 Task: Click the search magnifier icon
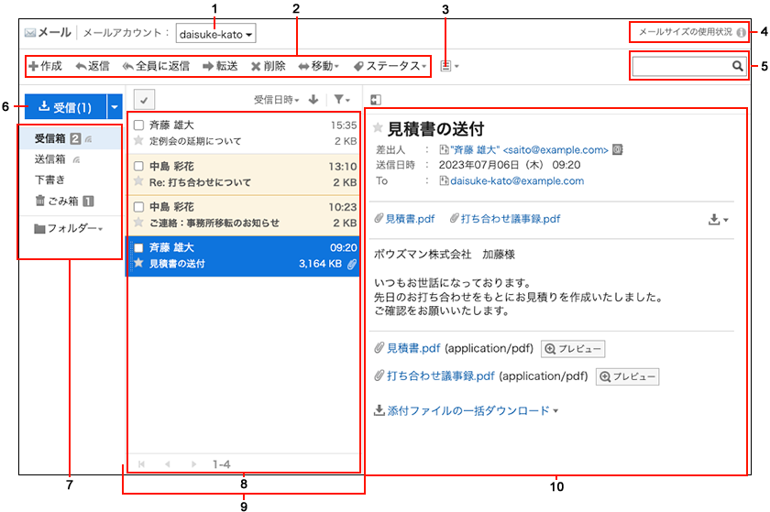pyautogui.click(x=737, y=66)
